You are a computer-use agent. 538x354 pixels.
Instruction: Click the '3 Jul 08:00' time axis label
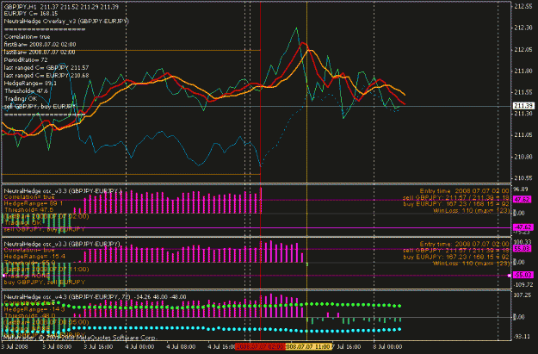click(x=57, y=346)
